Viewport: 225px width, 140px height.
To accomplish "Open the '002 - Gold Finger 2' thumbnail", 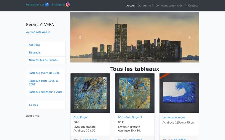I will [x=135, y=93].
